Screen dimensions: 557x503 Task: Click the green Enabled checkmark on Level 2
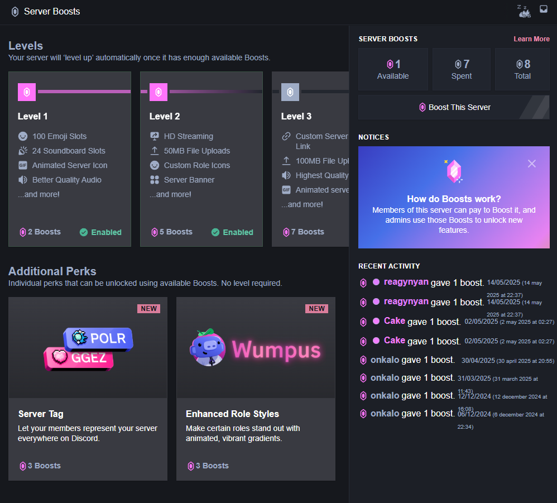click(x=215, y=232)
